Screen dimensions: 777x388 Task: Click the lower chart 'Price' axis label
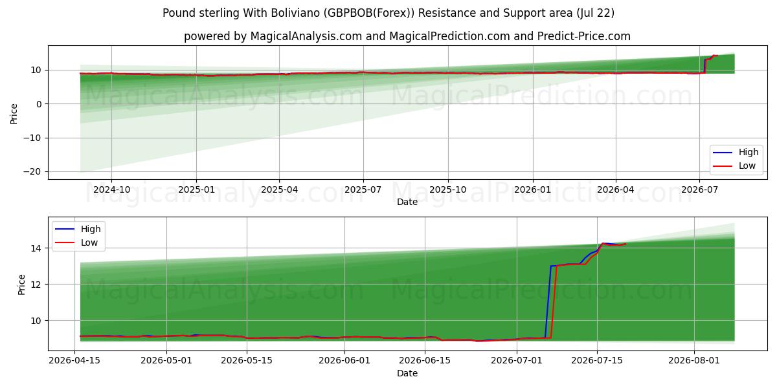coord(21,285)
